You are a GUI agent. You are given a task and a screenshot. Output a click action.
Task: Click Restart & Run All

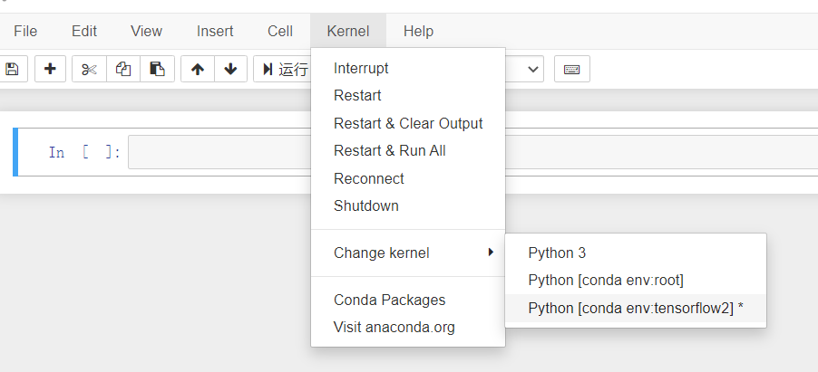click(389, 151)
